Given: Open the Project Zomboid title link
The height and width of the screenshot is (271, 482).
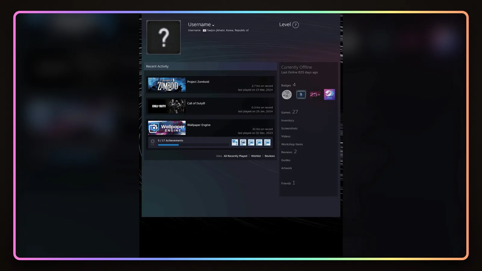Looking at the screenshot, I should [x=198, y=82].
